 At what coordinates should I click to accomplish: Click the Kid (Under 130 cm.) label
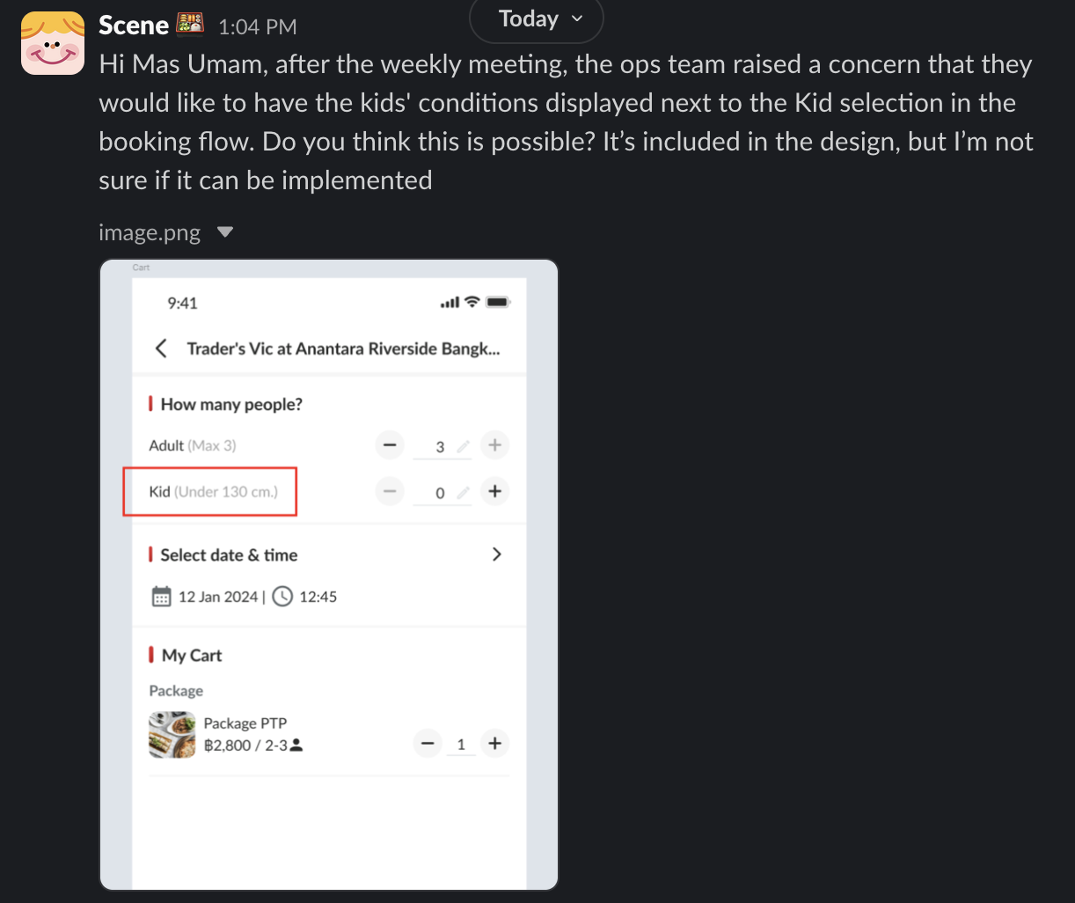point(213,492)
